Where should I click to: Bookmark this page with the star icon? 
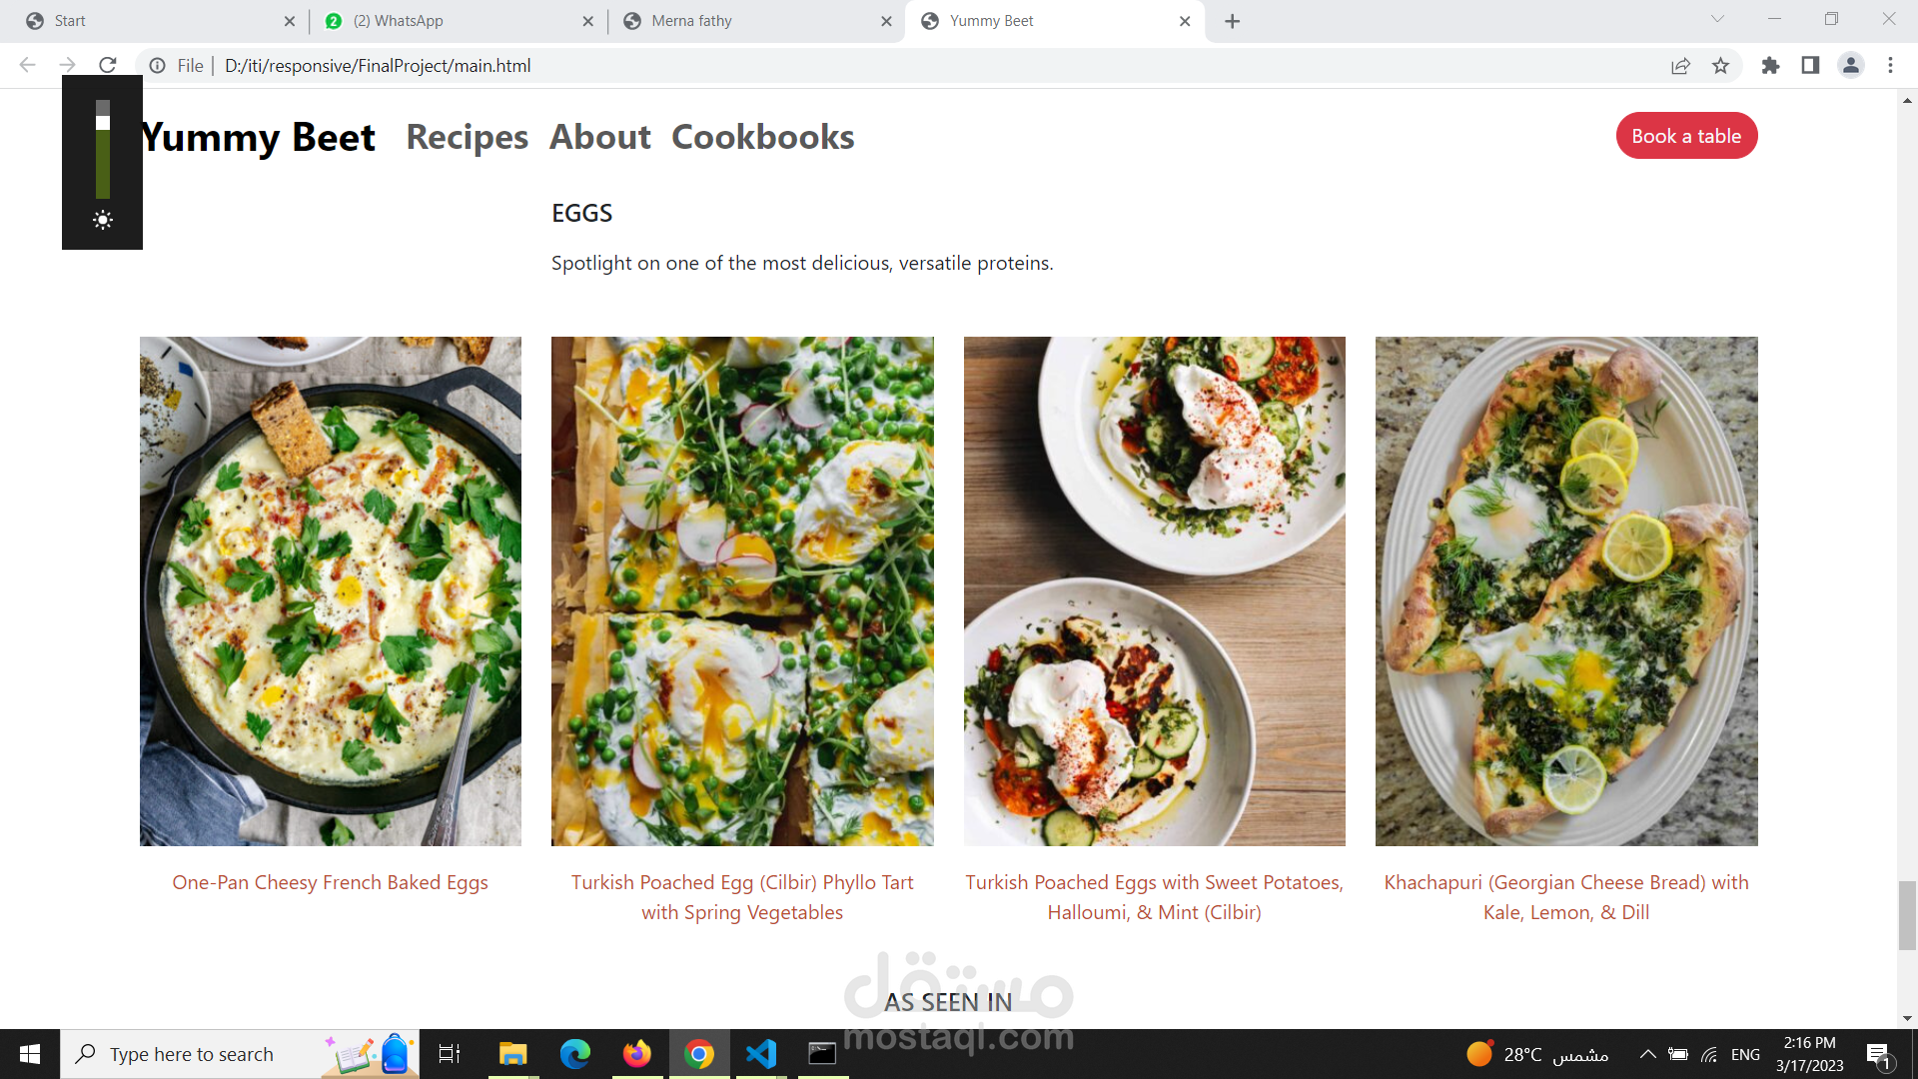[x=1720, y=66]
